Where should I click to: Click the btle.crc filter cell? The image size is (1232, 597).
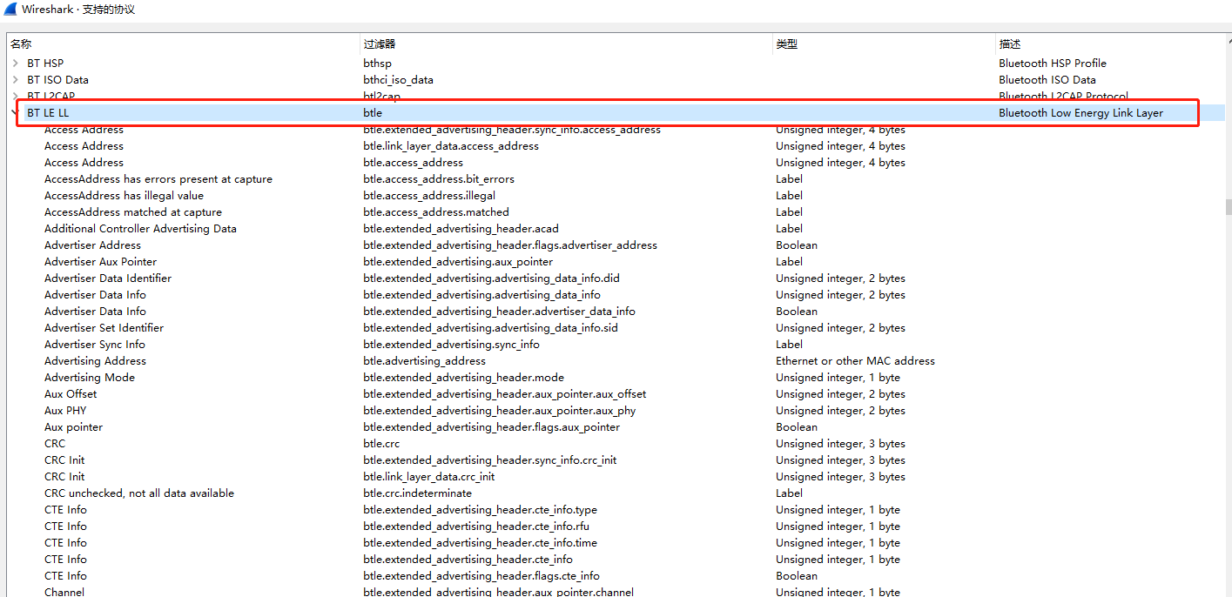pyautogui.click(x=381, y=444)
